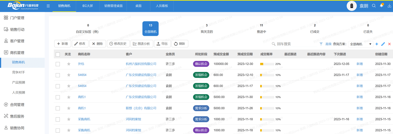This screenshot has width=393, height=134.
Task: Switch to the EC大屏 tab
Action: pyautogui.click(x=88, y=6)
